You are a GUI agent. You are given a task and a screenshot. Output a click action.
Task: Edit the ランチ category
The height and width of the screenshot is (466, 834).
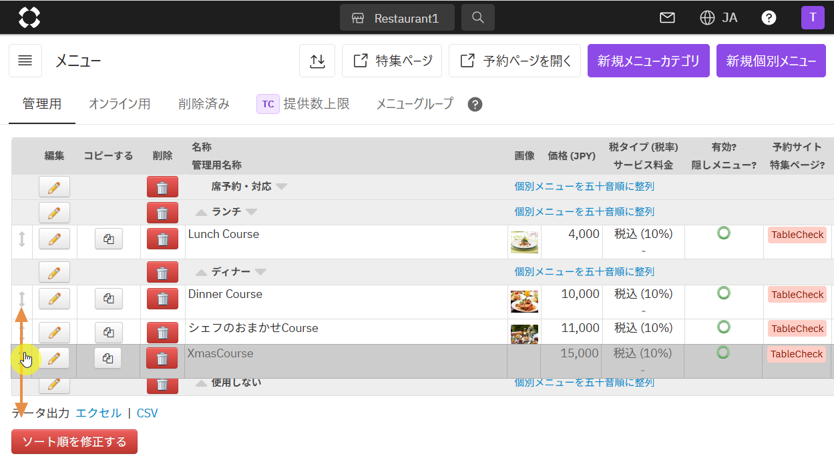coord(54,213)
